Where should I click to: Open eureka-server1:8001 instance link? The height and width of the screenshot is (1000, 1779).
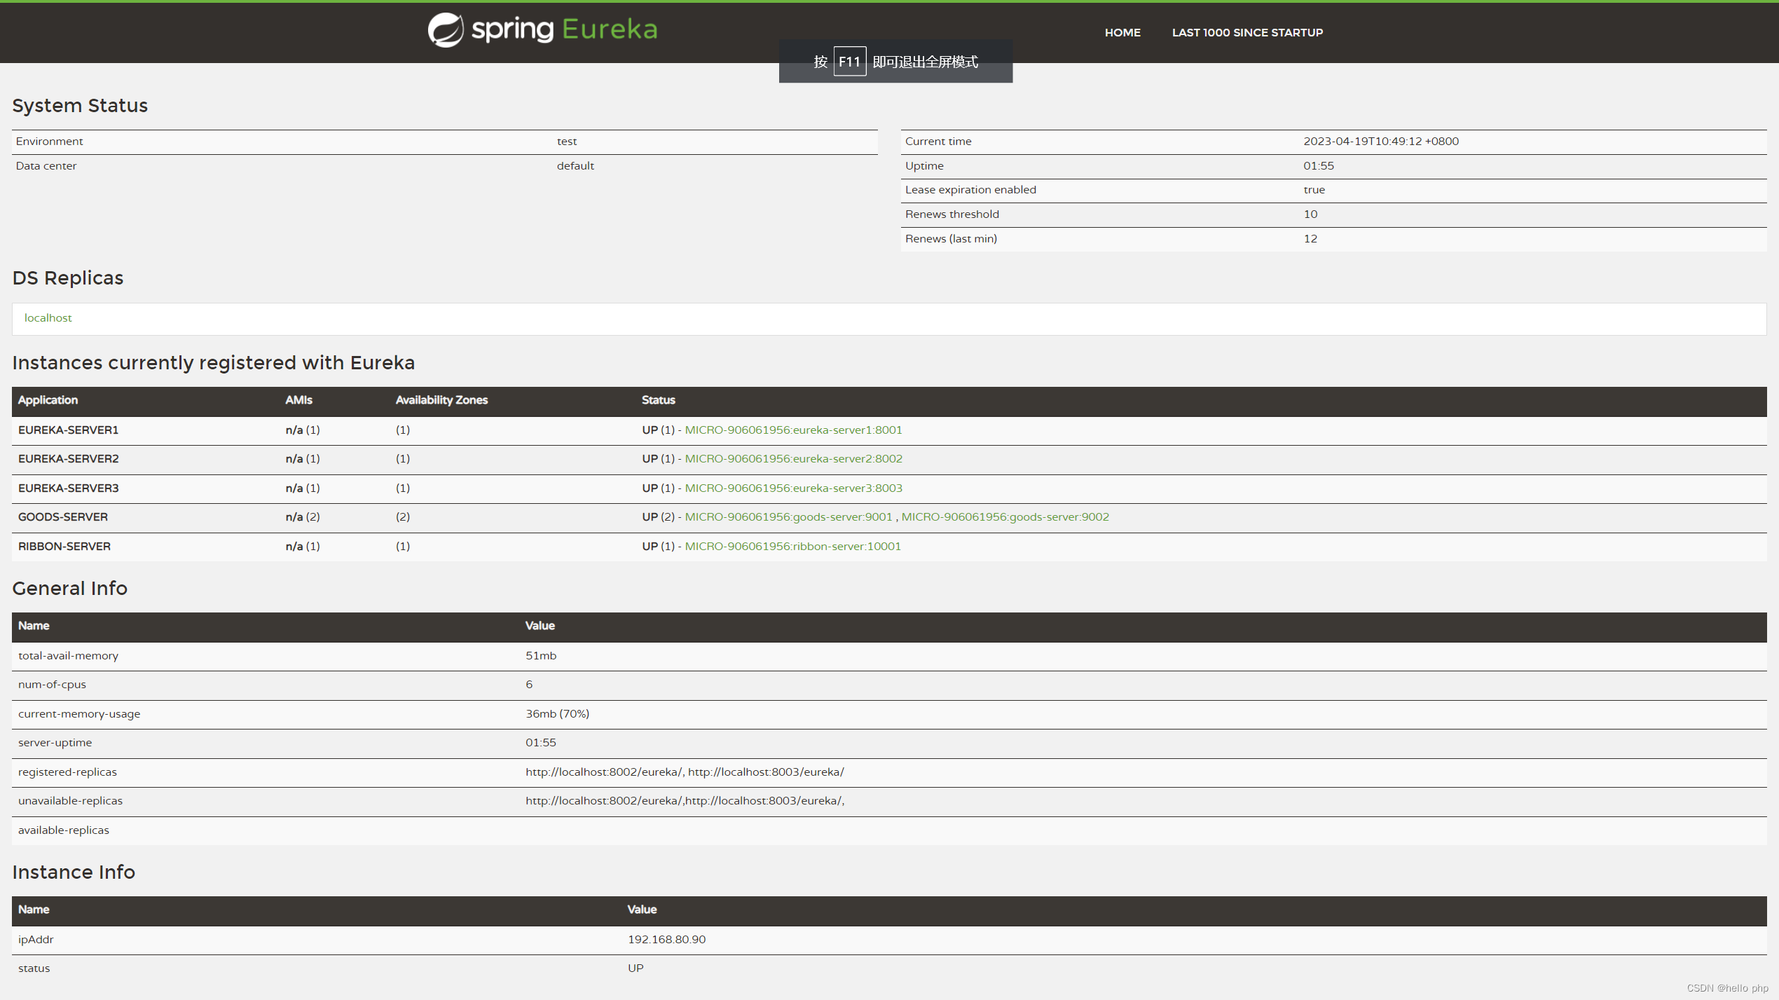coord(793,430)
